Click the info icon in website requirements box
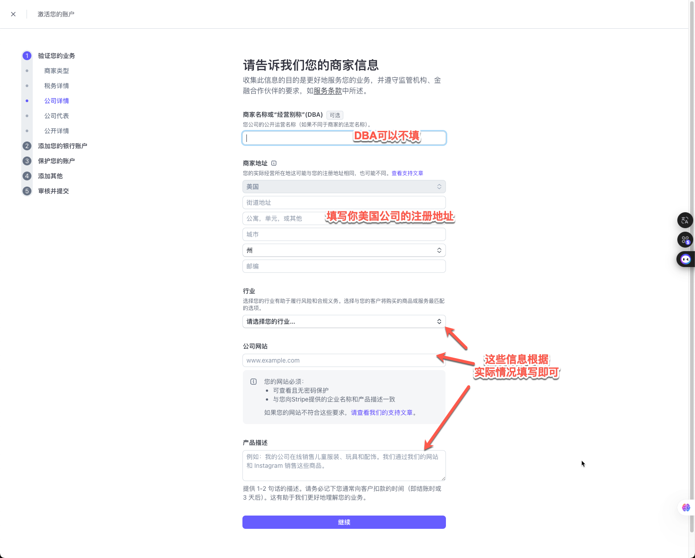The image size is (695, 558). 253,382
